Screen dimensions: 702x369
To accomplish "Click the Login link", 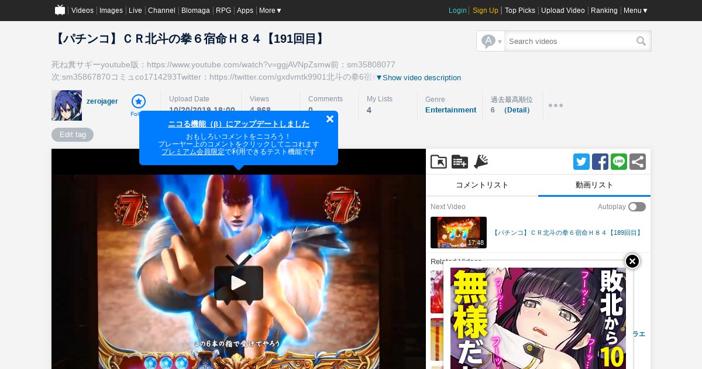I will pos(457,11).
